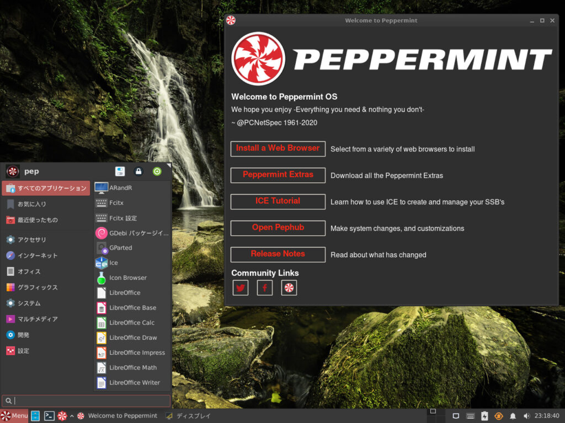Lock the screen with the padlock icon
Viewport: 565px width, 423px height.
pyautogui.click(x=138, y=171)
